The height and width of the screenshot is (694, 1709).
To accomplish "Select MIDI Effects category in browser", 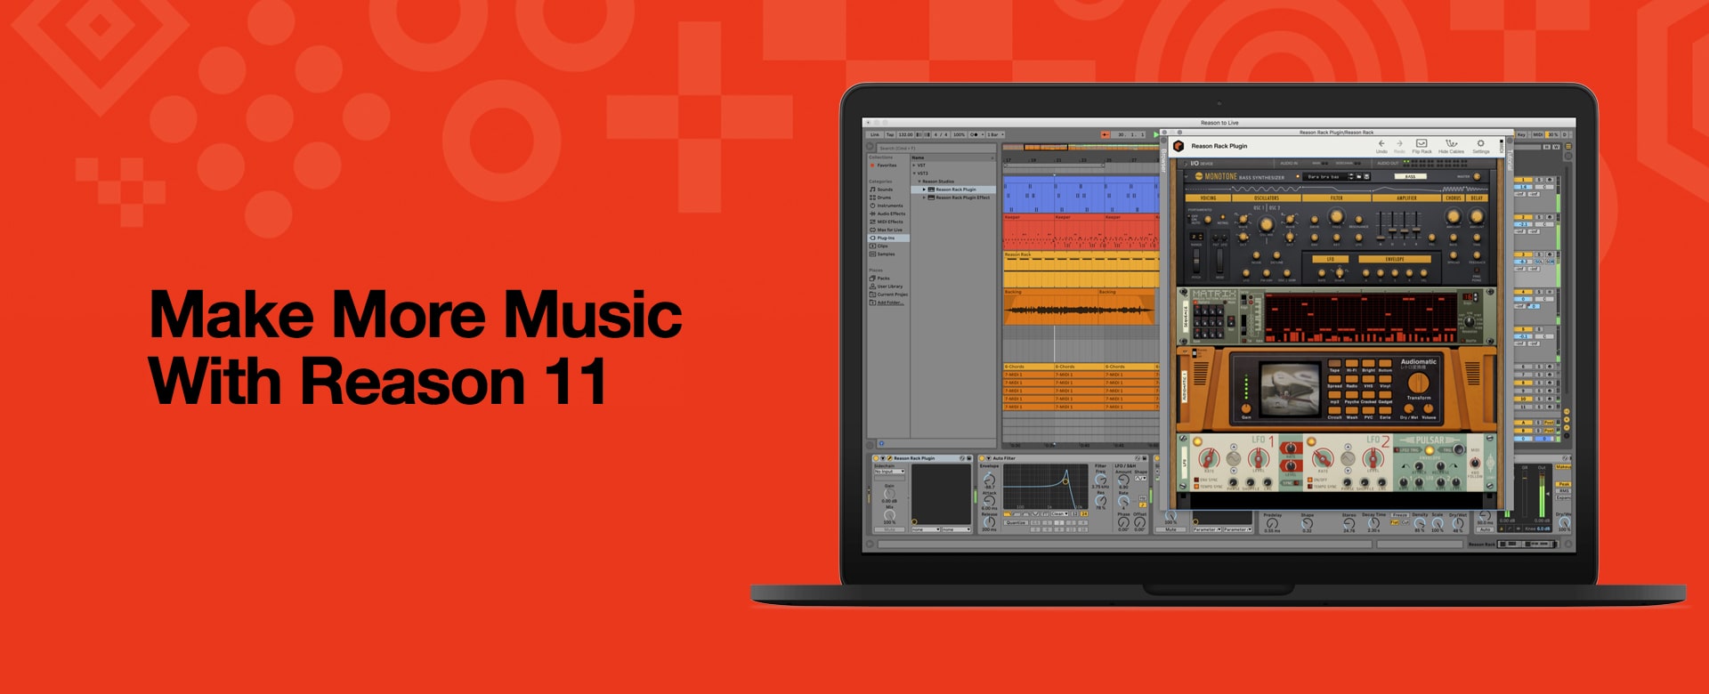I will tap(887, 222).
